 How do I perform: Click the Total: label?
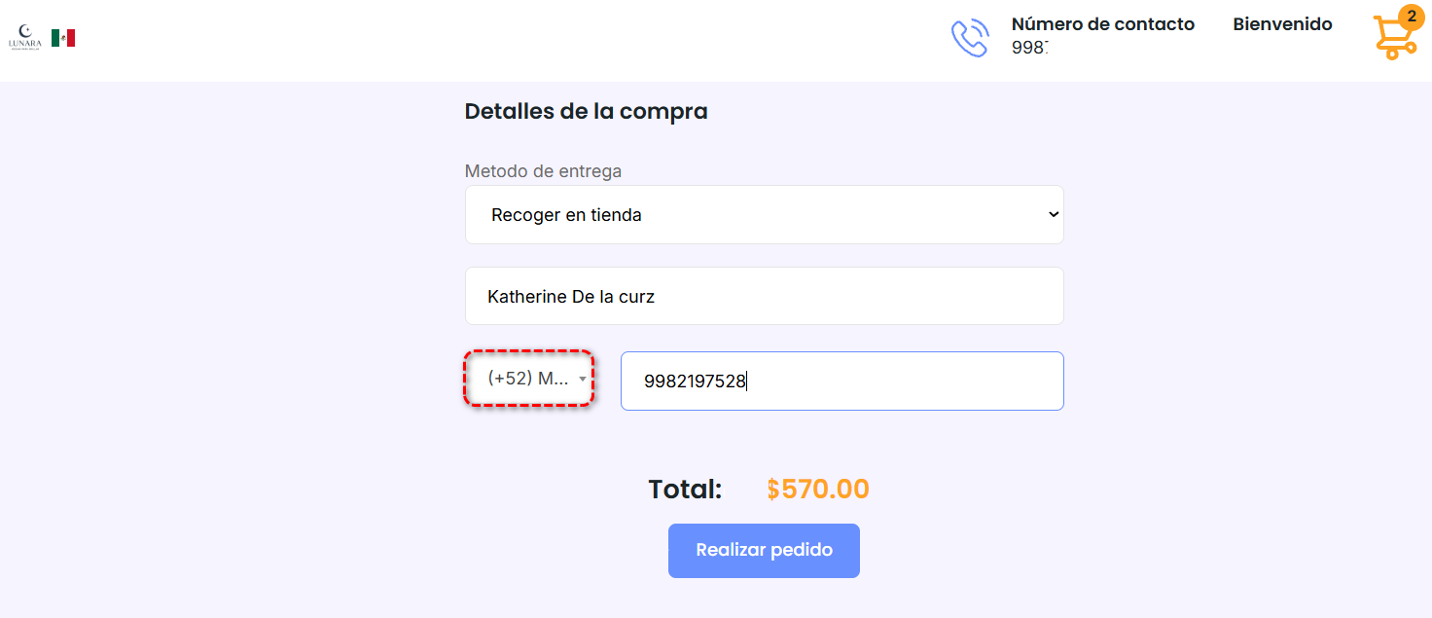pos(685,489)
